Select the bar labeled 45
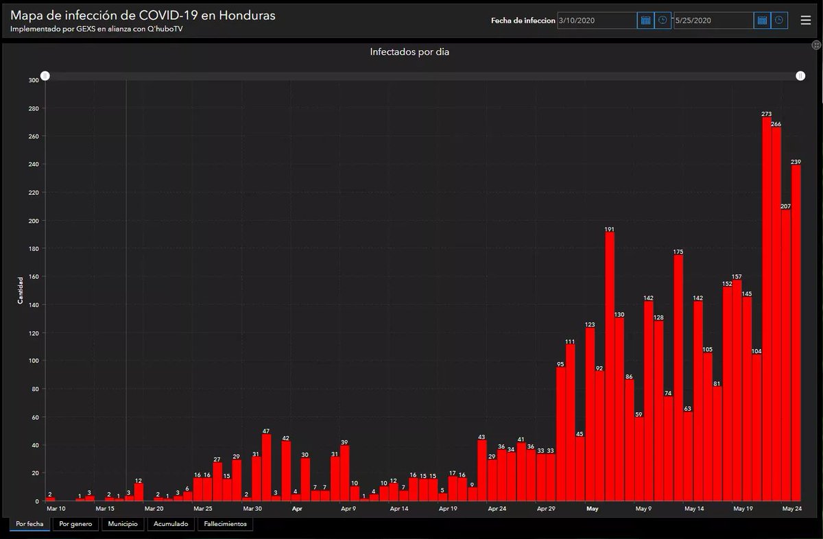This screenshot has width=823, height=539. tap(580, 470)
